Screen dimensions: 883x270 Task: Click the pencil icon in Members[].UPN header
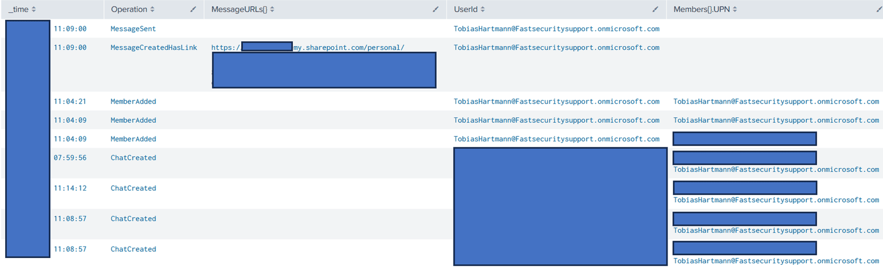(880, 9)
